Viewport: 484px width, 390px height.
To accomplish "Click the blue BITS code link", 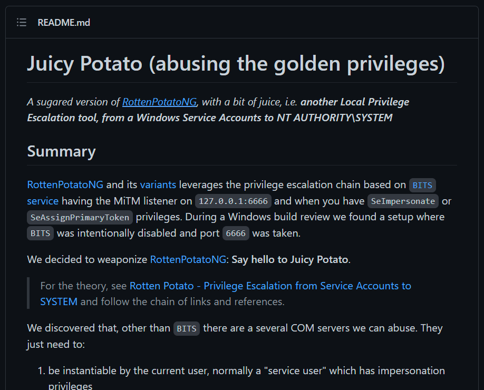I will 422,185.
